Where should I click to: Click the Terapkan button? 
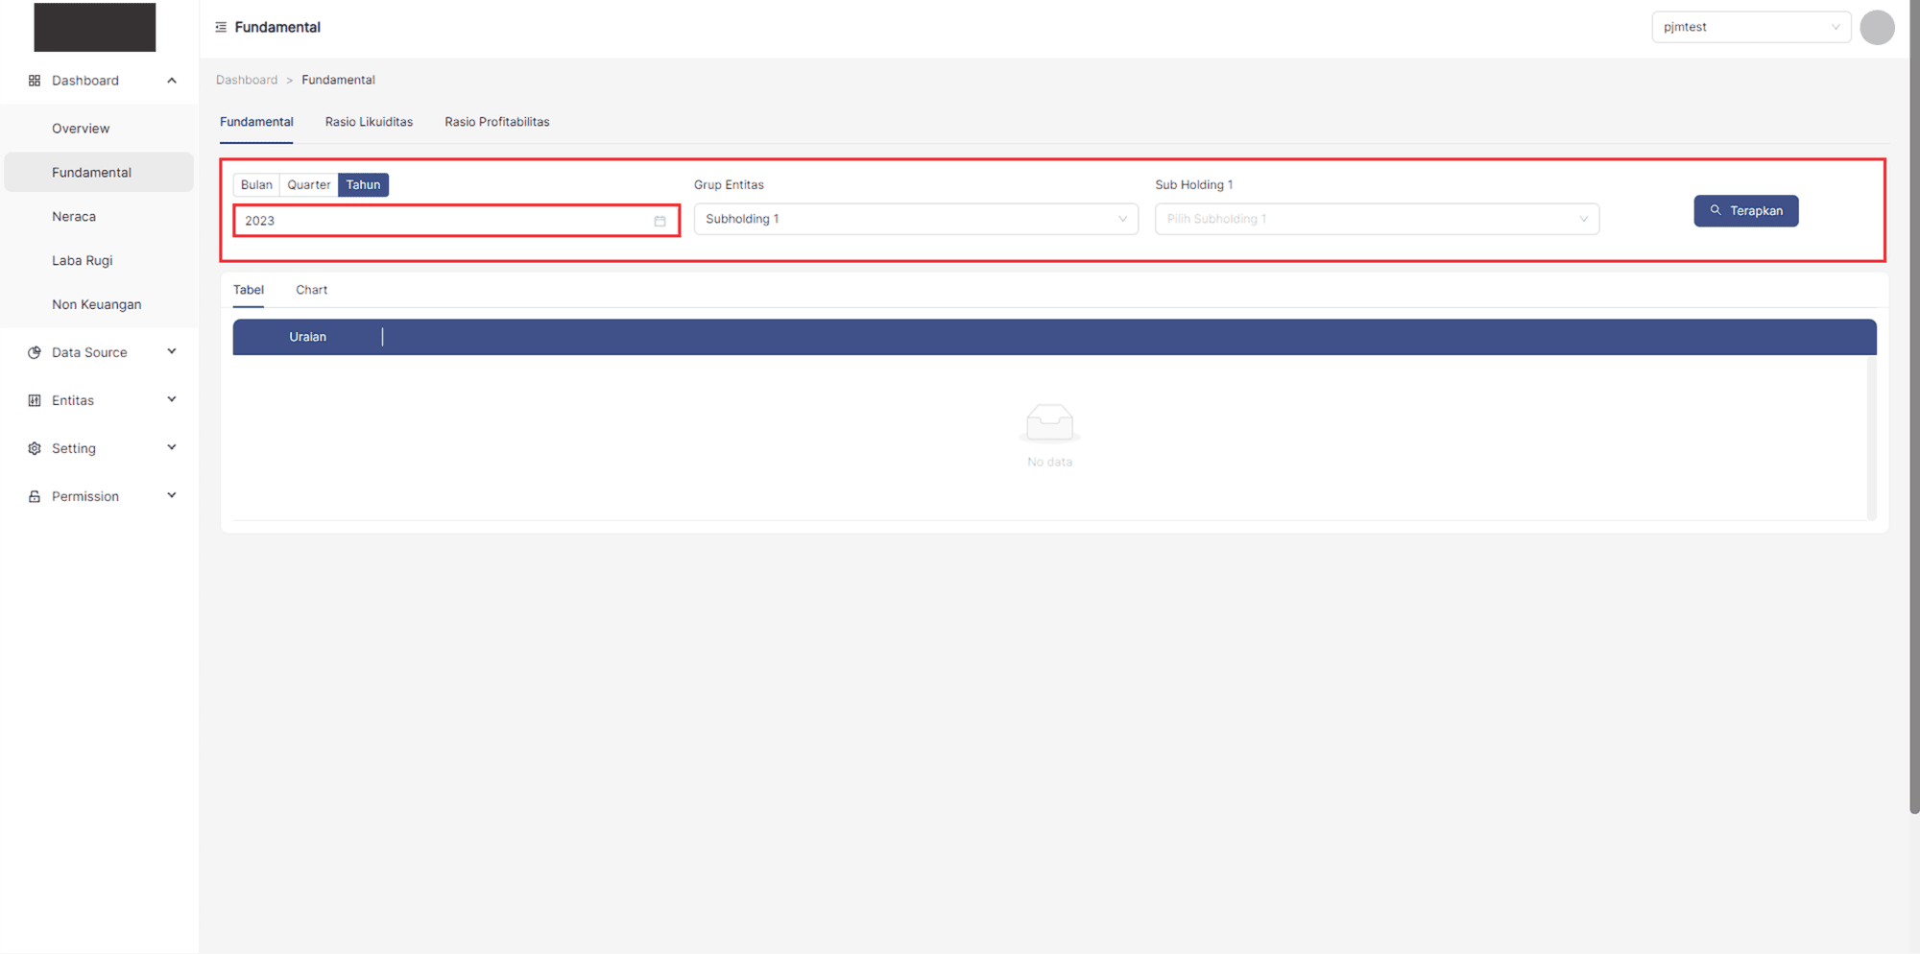point(1745,211)
